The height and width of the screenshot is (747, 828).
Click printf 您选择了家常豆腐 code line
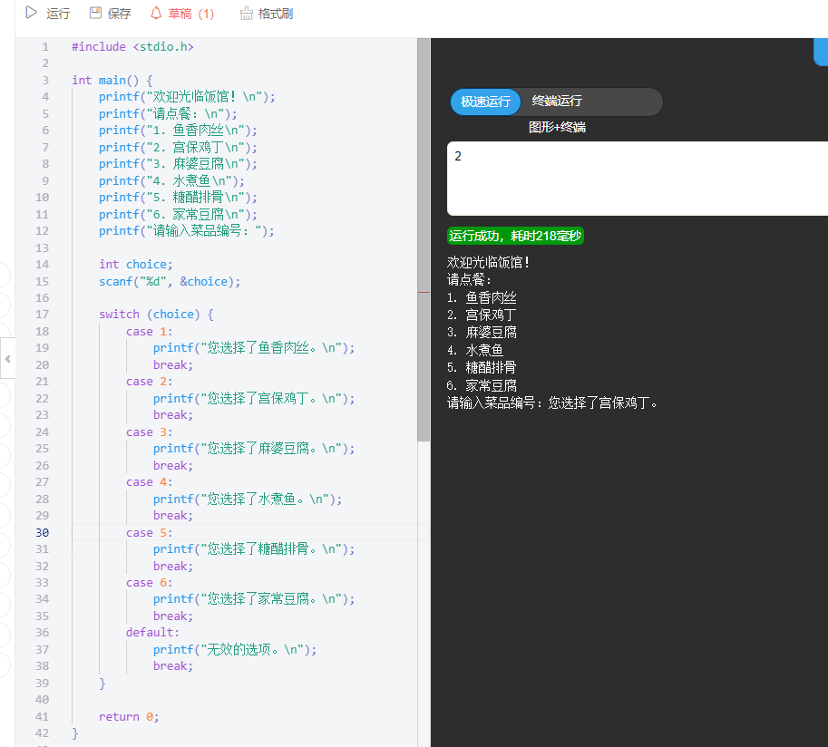(x=254, y=598)
